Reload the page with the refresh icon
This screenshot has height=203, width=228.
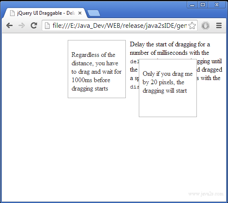34,26
